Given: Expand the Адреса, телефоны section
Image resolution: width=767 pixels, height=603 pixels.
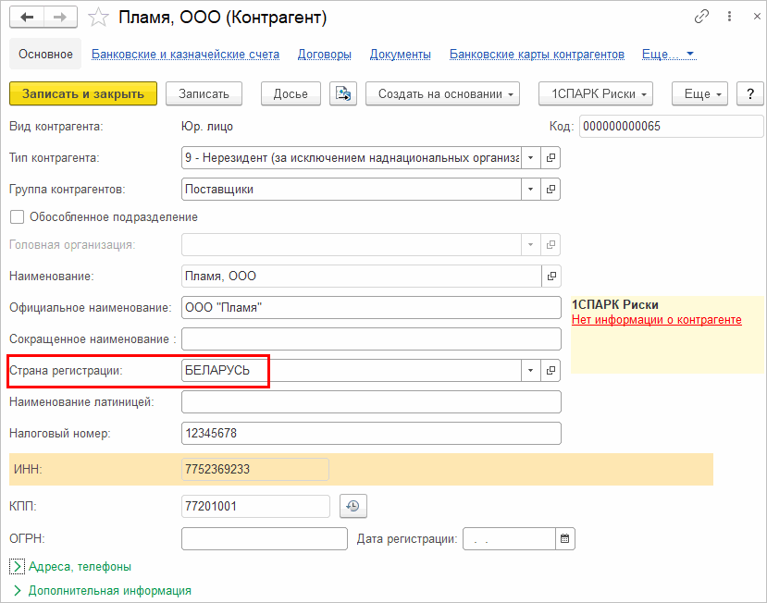Looking at the screenshot, I should pyautogui.click(x=18, y=566).
